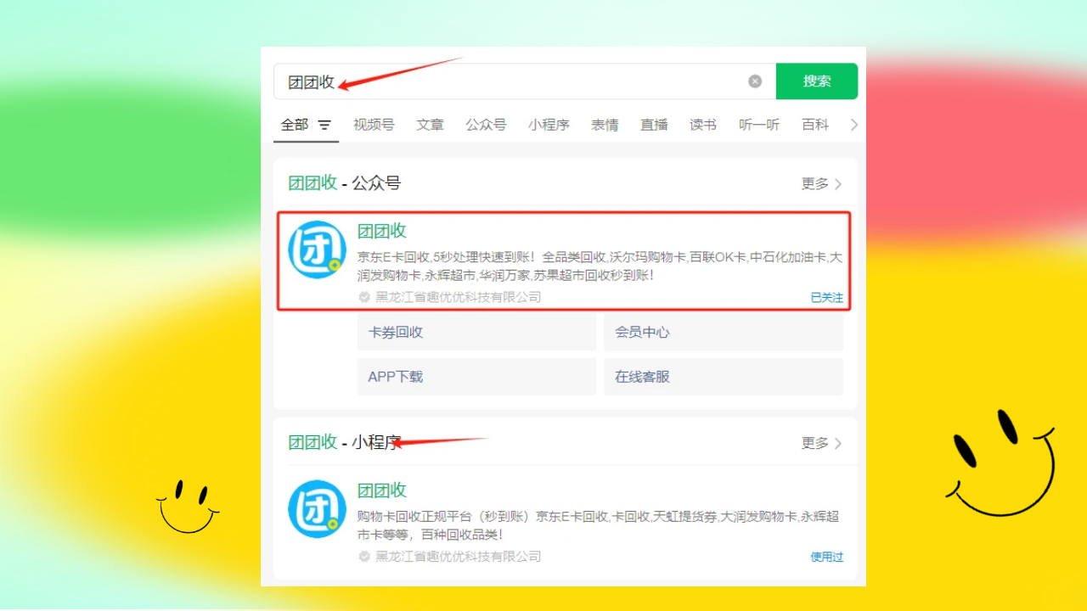Click the 使用过 label
Viewport: 1087px width, 611px height.
point(827,557)
